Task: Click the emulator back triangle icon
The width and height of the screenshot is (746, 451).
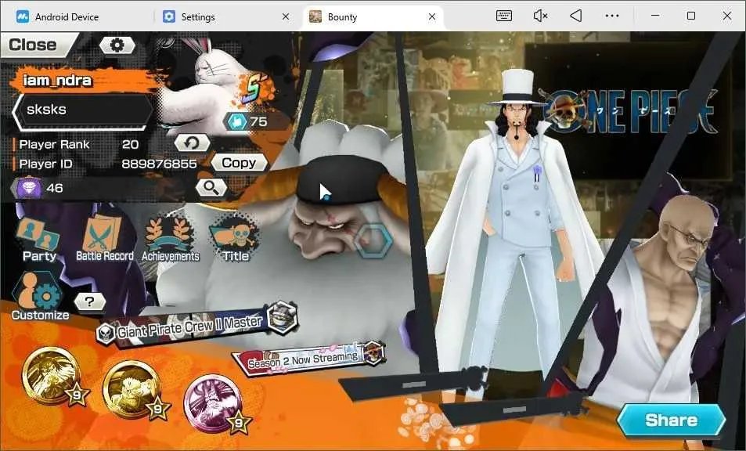Action: 575,16
